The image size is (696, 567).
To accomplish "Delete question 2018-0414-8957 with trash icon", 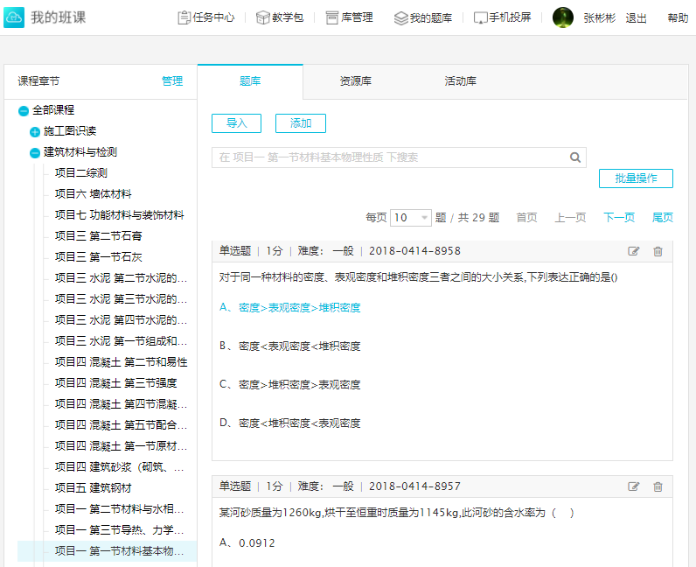I will click(x=658, y=486).
